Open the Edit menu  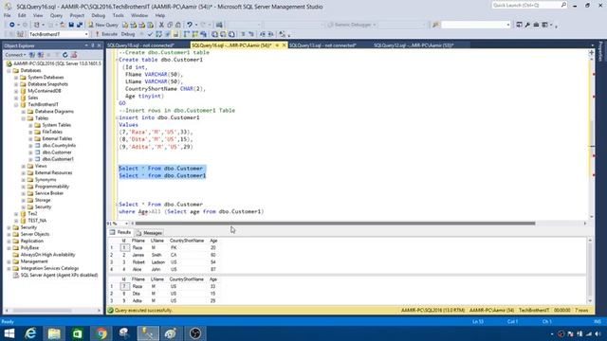pos(22,15)
